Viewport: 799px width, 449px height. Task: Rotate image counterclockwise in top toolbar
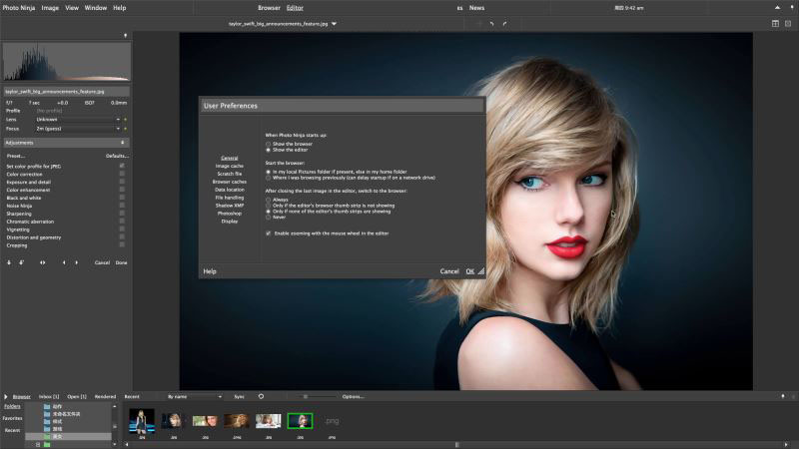coord(491,24)
